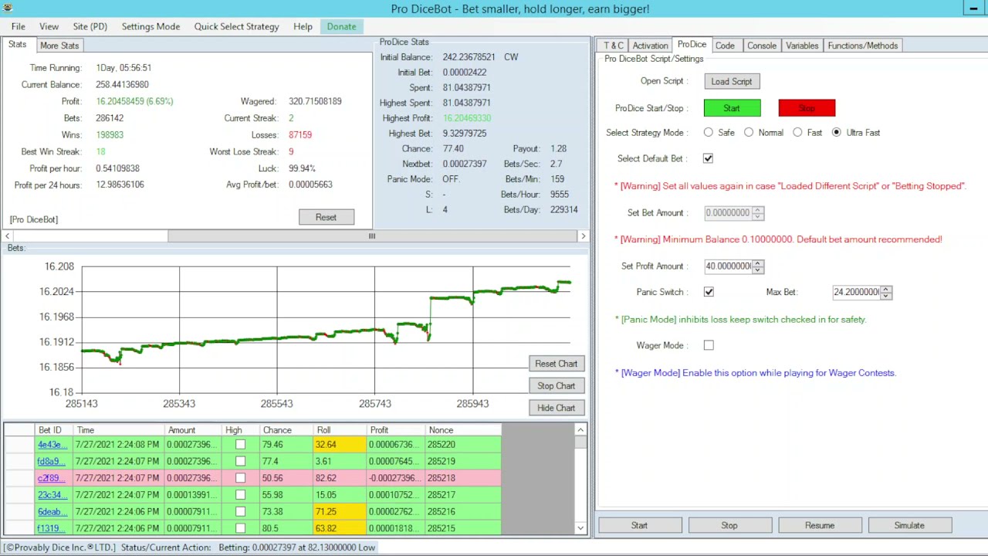Screen dimensions: 988x556
Task: Adjust the Max Bet spinner arrows
Action: (886, 292)
